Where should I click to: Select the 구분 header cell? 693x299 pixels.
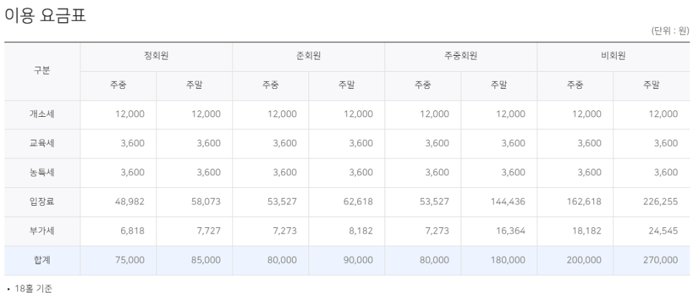click(42, 71)
